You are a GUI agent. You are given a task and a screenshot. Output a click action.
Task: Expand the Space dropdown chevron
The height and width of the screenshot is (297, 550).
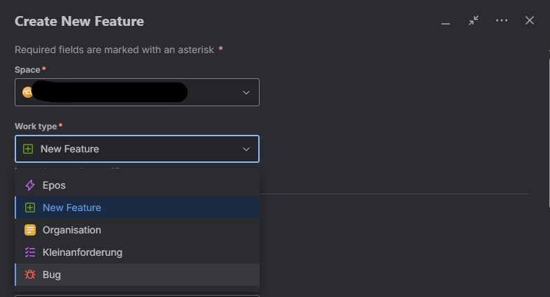[x=246, y=92]
